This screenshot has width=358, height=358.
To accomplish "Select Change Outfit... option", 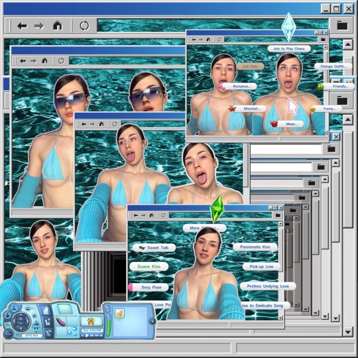I will coord(333,66).
